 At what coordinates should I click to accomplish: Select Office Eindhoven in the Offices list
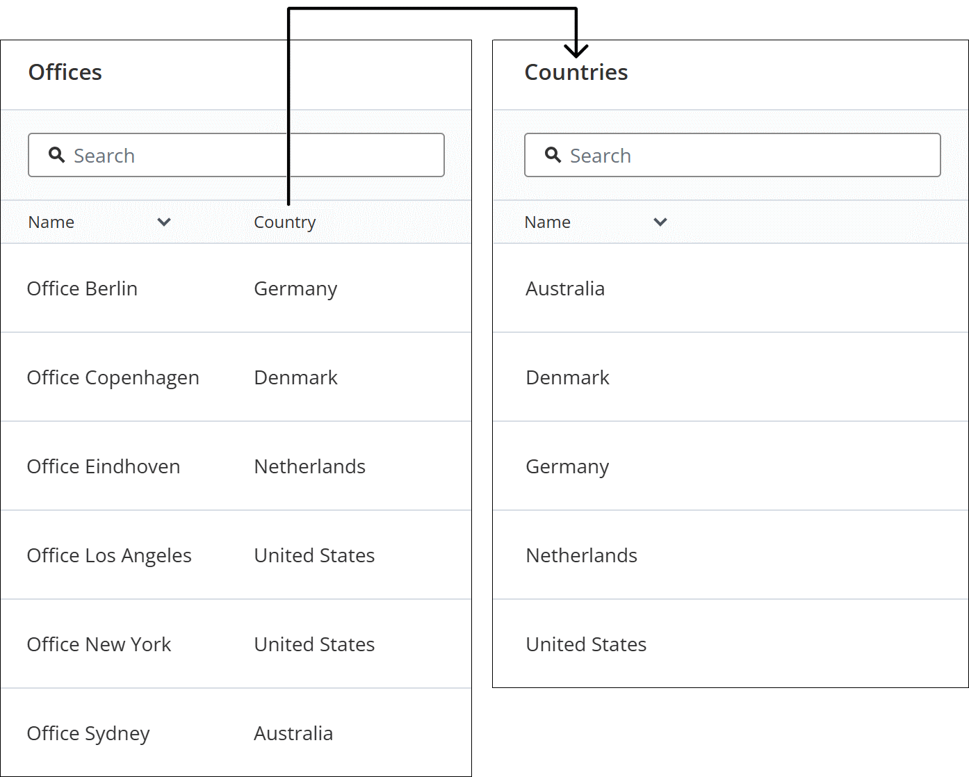click(104, 466)
